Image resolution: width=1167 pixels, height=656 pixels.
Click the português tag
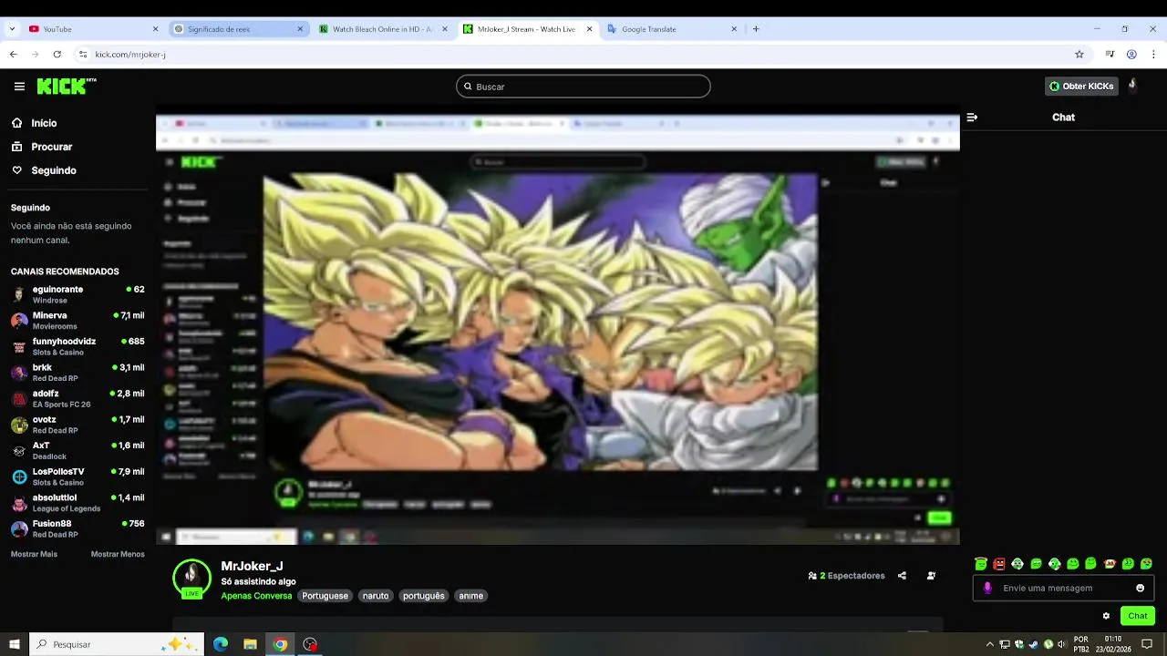[424, 596]
